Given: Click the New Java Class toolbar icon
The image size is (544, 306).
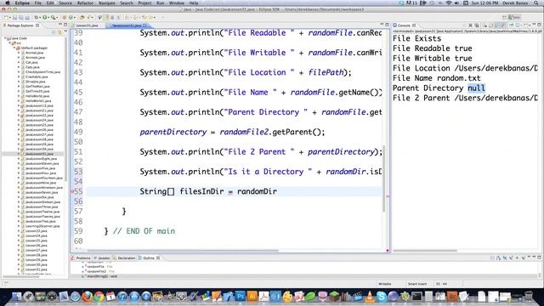Looking at the screenshot, I should [x=71, y=17].
